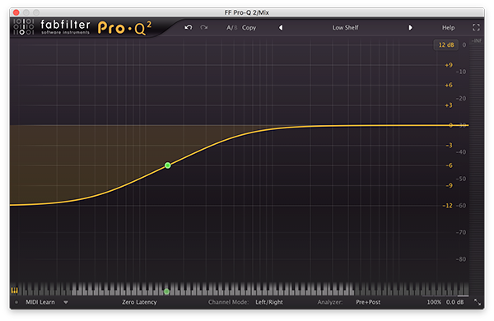Open the Help menu
This screenshot has height=321, width=494.
(448, 28)
